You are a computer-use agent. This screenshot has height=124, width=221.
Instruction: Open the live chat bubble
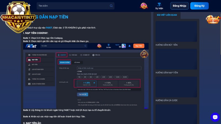215,117
